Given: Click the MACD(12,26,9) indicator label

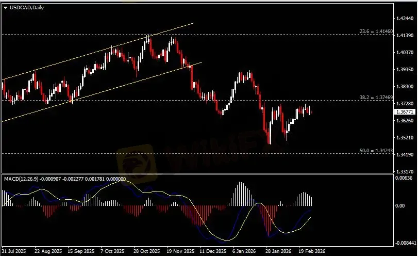Looking at the screenshot, I should tap(20, 179).
